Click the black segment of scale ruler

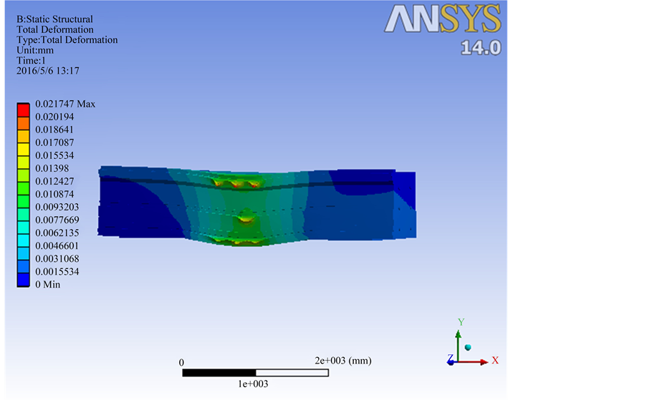219,373
